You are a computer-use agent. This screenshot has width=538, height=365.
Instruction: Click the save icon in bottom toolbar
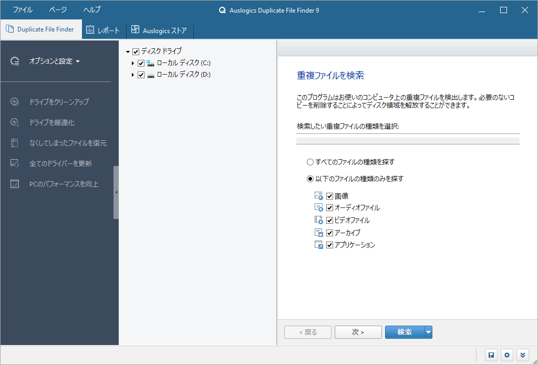click(x=491, y=355)
